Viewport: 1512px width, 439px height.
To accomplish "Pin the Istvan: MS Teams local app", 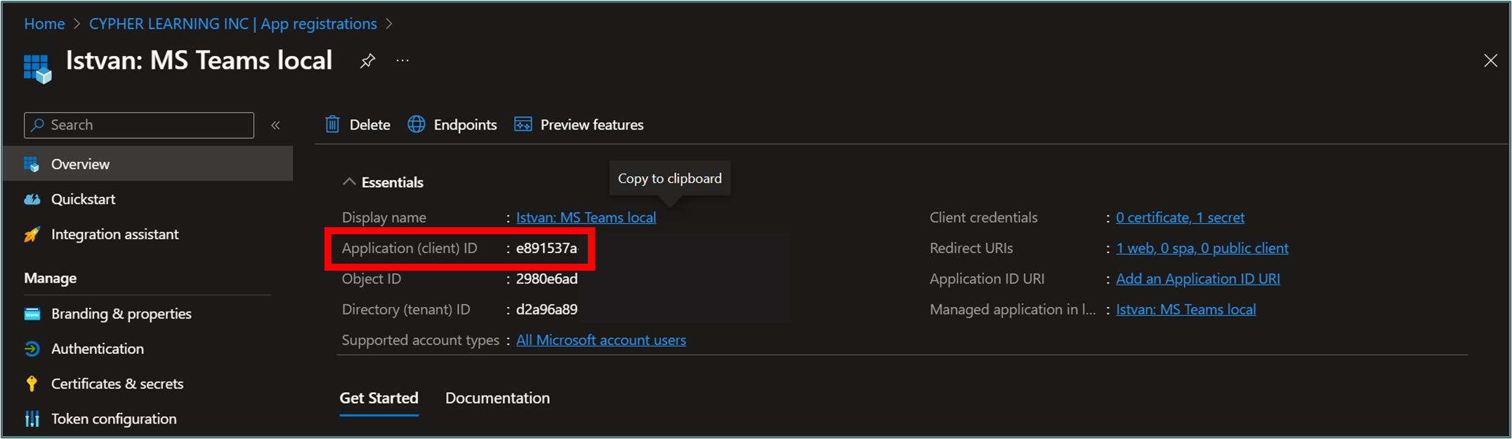I will pos(367,61).
